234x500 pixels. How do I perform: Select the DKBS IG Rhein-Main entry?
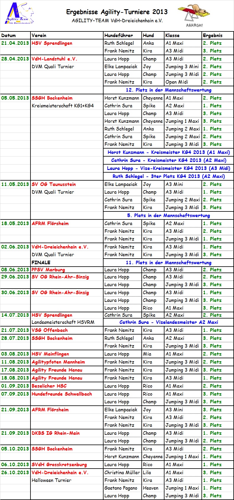tap(56, 433)
